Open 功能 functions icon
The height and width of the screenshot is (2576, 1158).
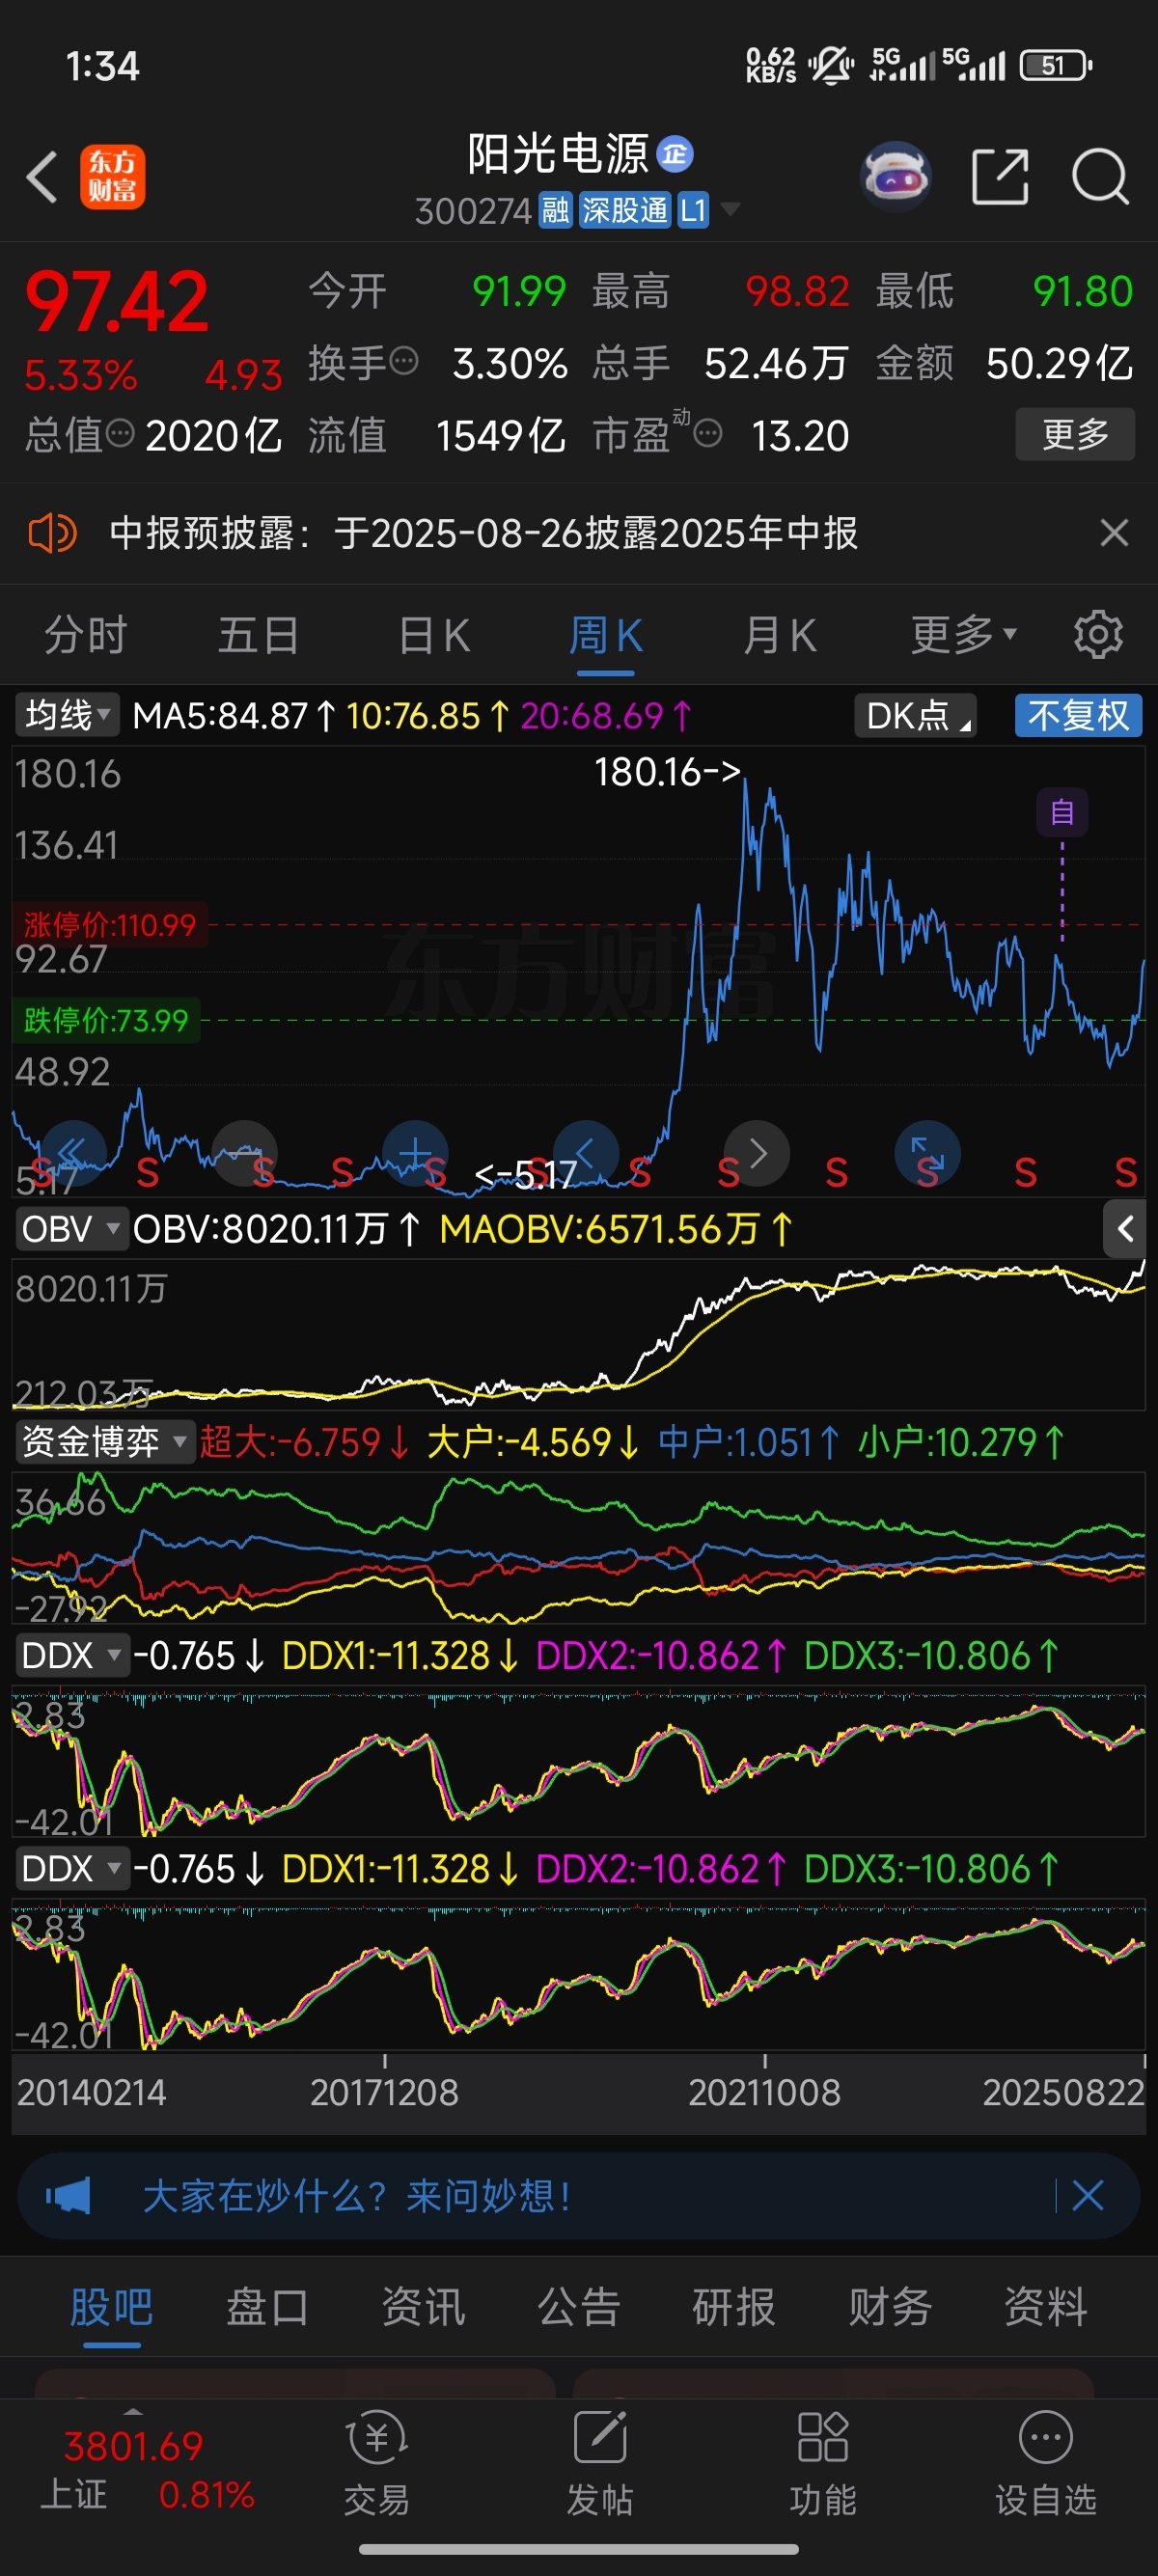pyautogui.click(x=823, y=2463)
